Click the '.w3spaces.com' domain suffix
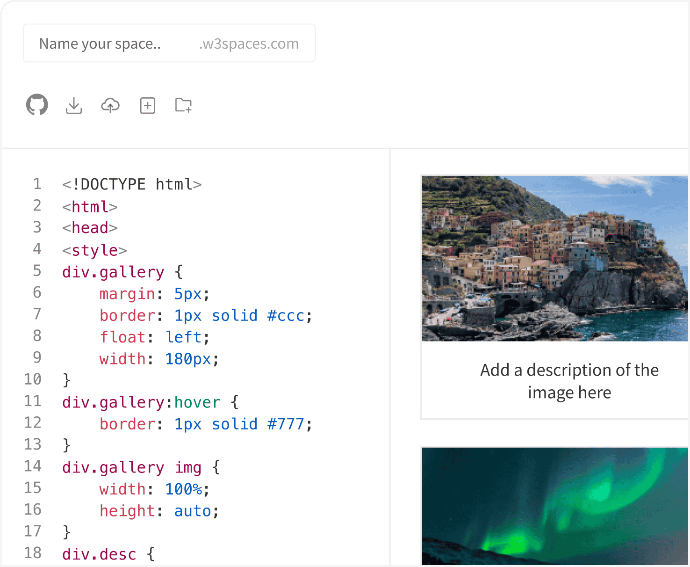The height and width of the screenshot is (567, 690). [x=248, y=43]
